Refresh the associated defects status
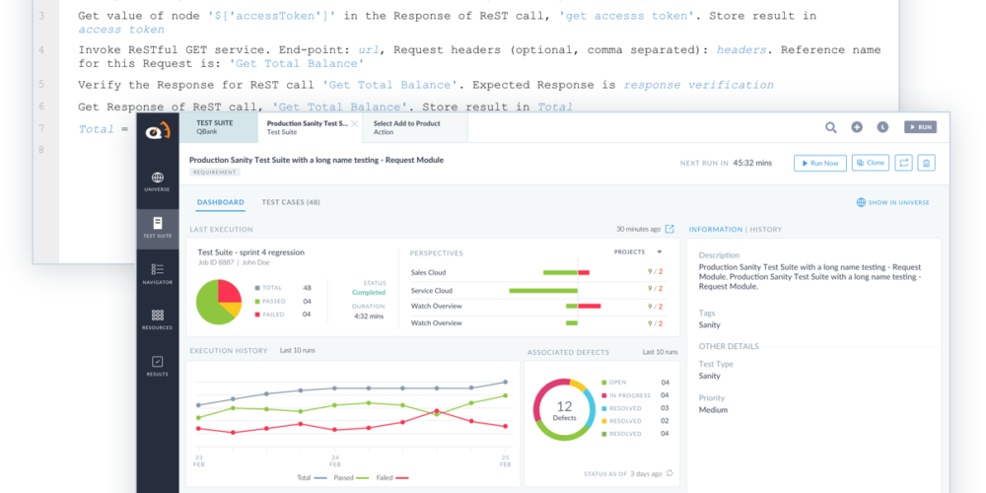Viewport: 986px width, 493px height. pos(670,473)
